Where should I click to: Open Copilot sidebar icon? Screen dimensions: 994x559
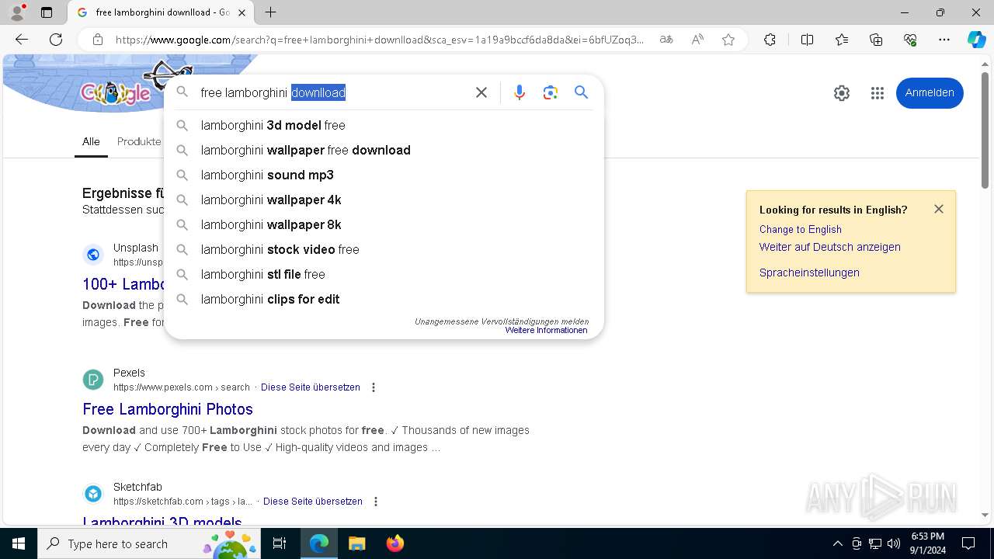977,40
